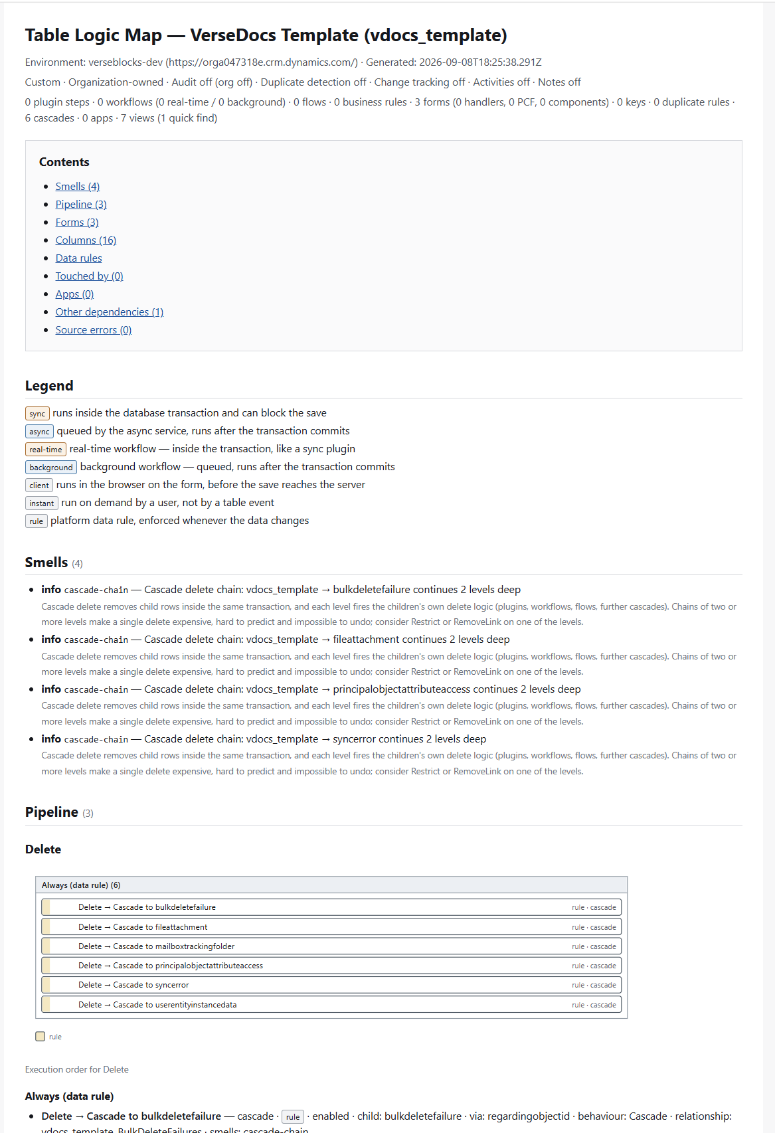775x1133 pixels.
Task: Select the Cascade to principalobjectattributeaccess pipeline row
Action: click(331, 966)
